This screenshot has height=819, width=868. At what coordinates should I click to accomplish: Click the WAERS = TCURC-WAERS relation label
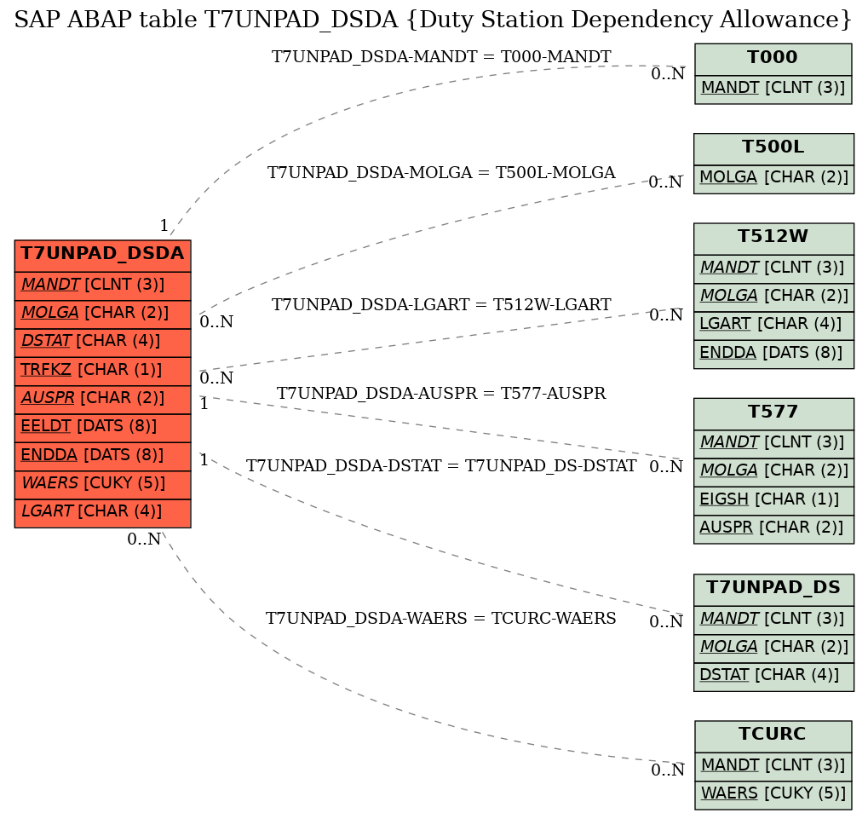pos(441,619)
